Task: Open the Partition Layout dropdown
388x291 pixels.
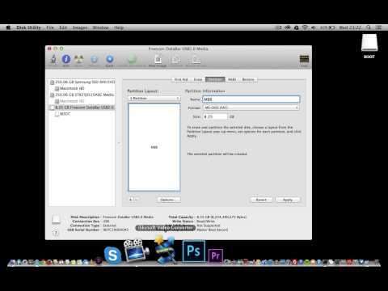Action: 154,99
